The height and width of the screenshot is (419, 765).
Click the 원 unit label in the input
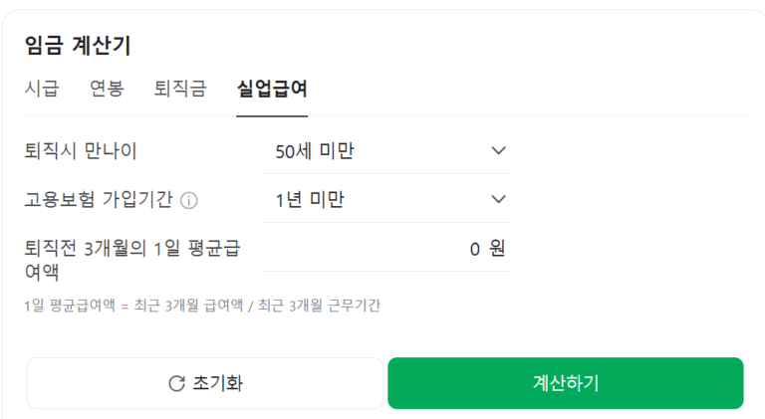pyautogui.click(x=497, y=248)
